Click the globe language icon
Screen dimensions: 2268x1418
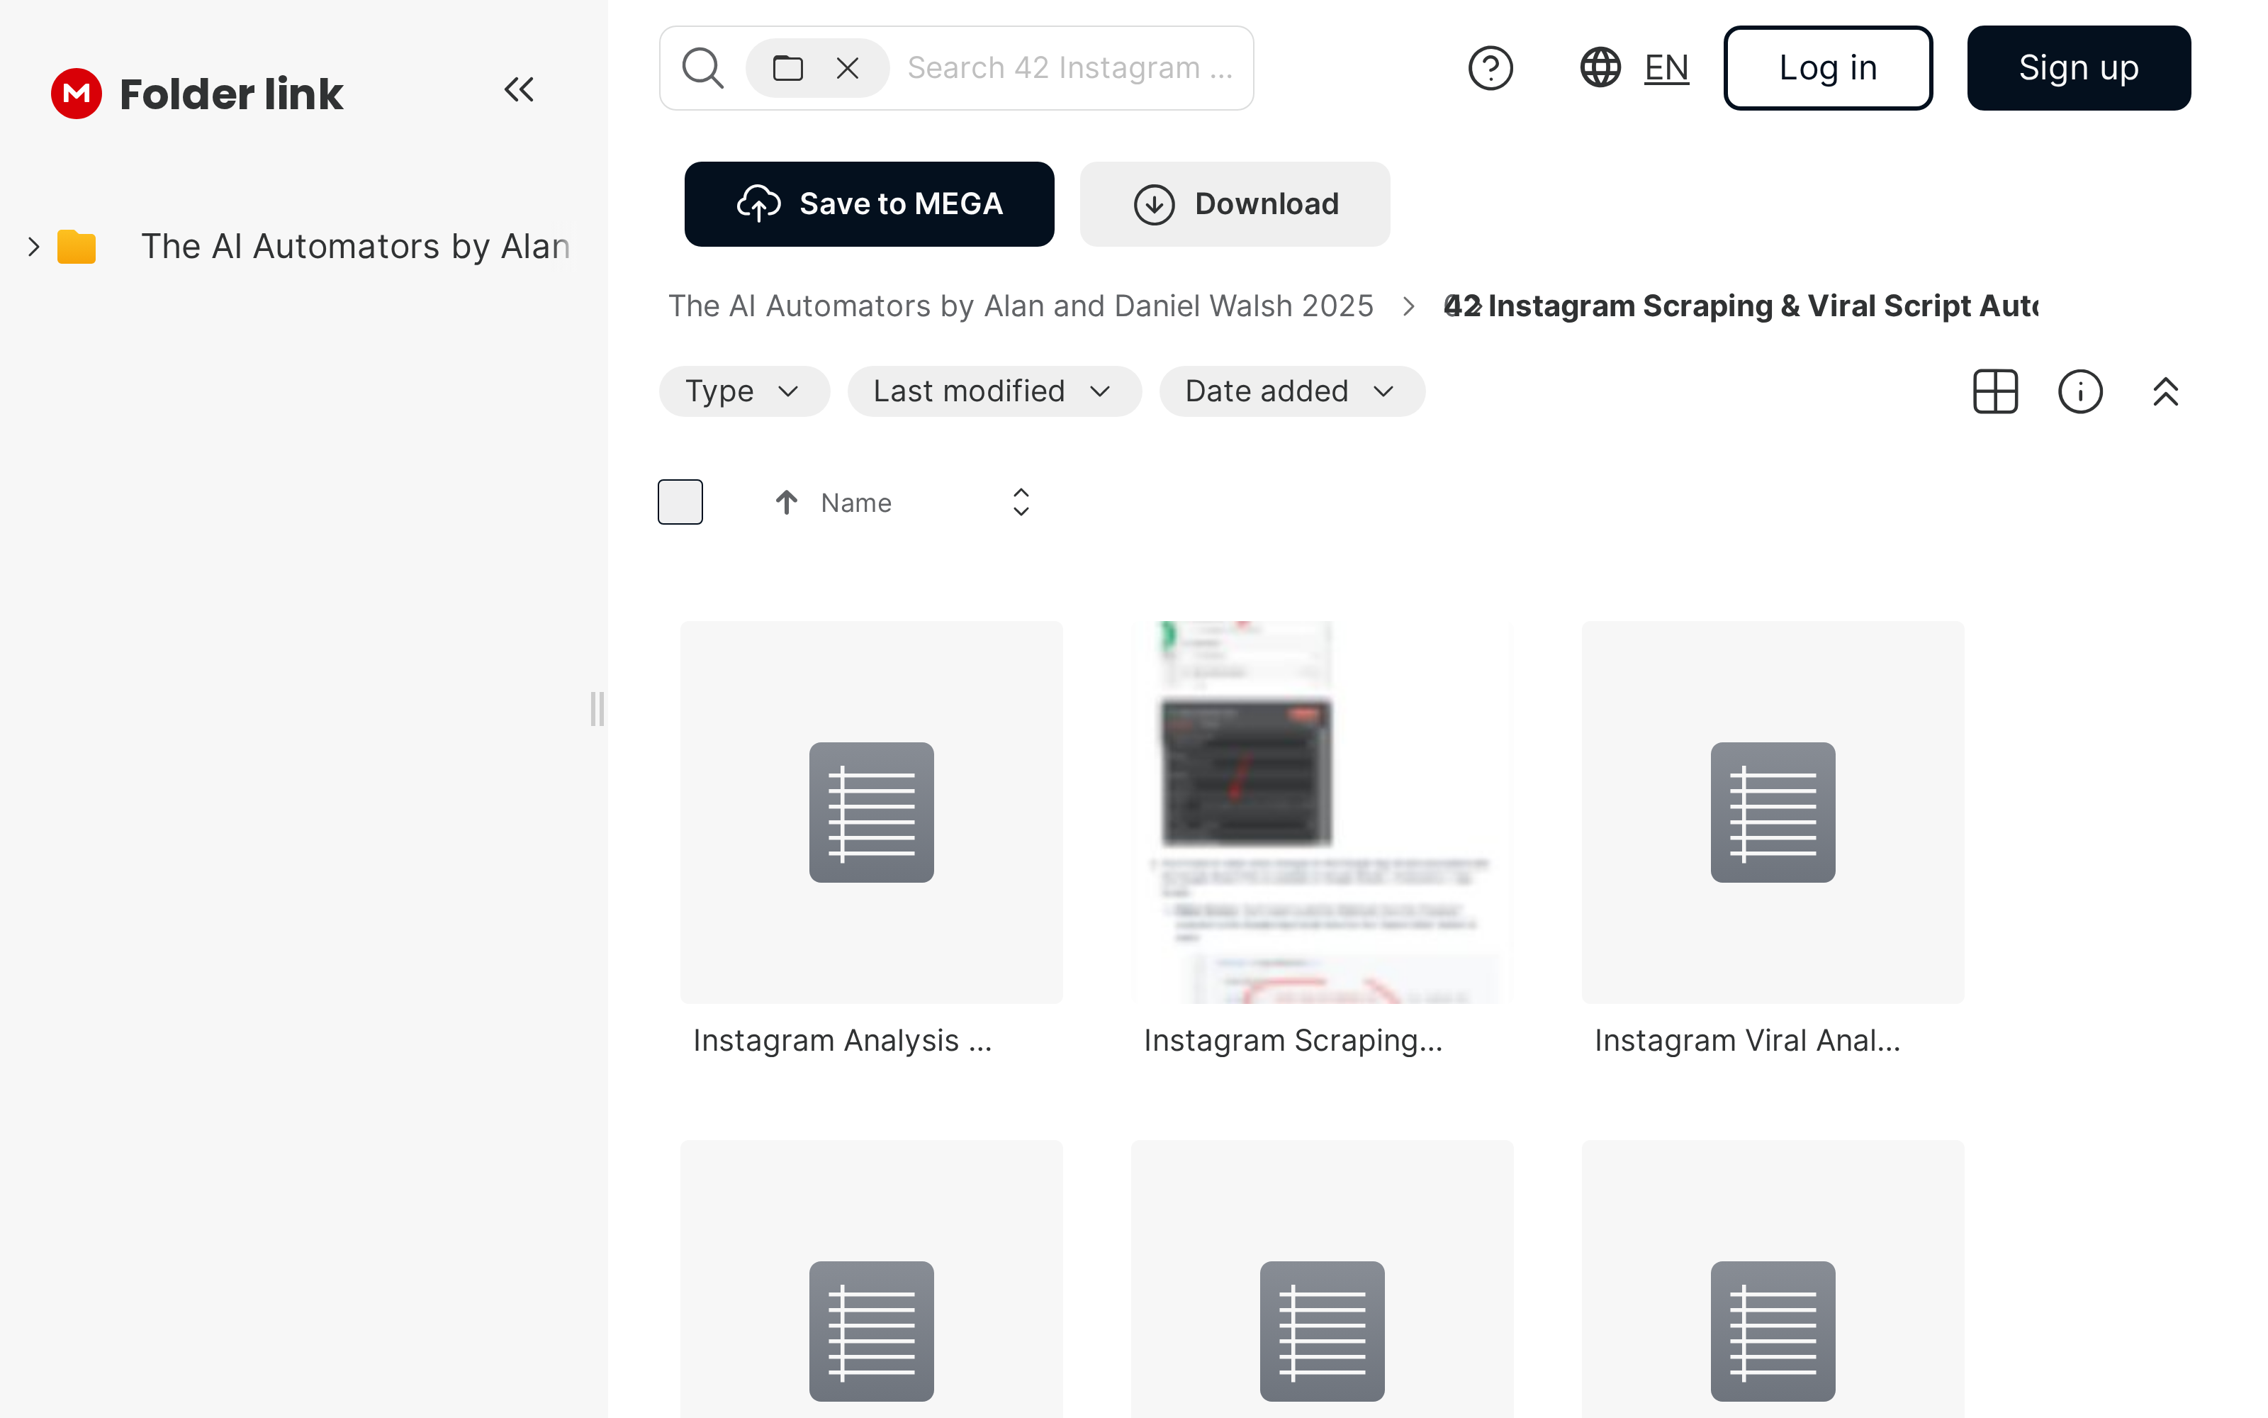1600,67
